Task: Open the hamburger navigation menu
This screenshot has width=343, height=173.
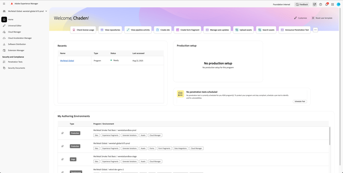Action: pyautogui.click(x=4, y=4)
